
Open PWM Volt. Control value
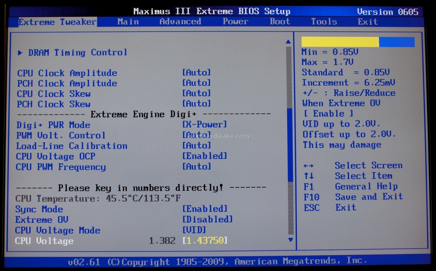[196, 135]
